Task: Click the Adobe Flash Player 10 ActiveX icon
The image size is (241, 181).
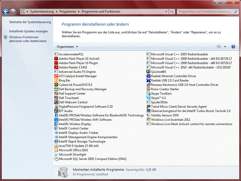Action: pyautogui.click(x=56, y=59)
